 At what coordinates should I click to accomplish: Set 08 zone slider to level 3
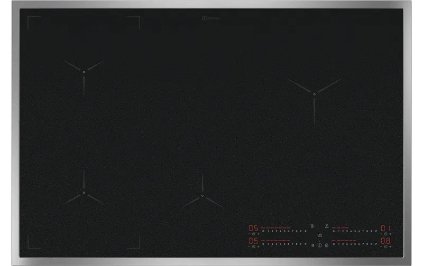click(347, 244)
